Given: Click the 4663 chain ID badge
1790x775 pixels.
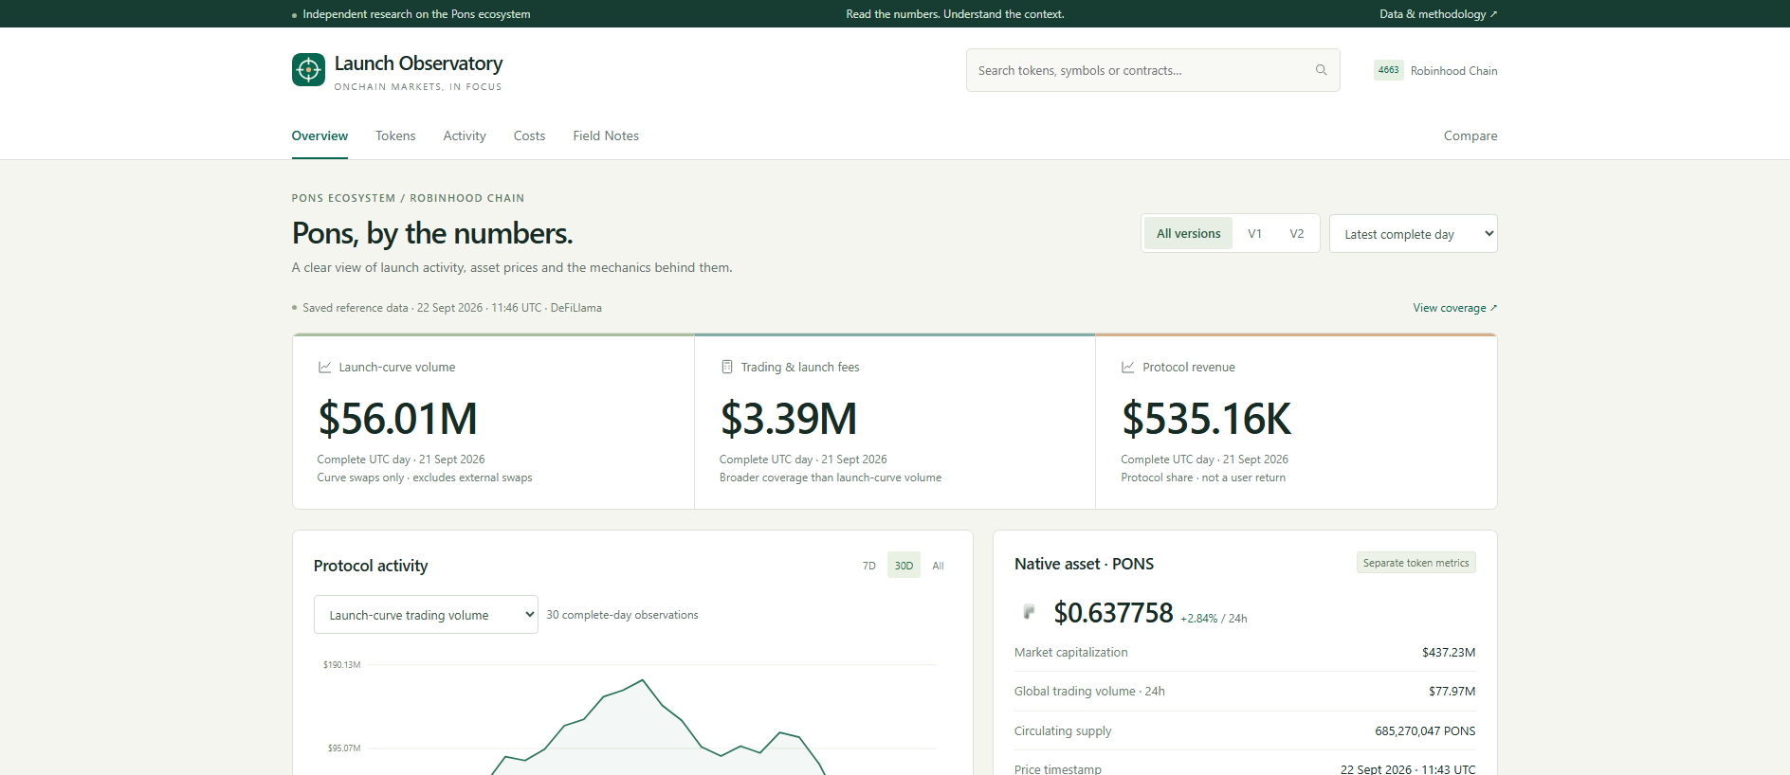Looking at the screenshot, I should click(x=1389, y=70).
